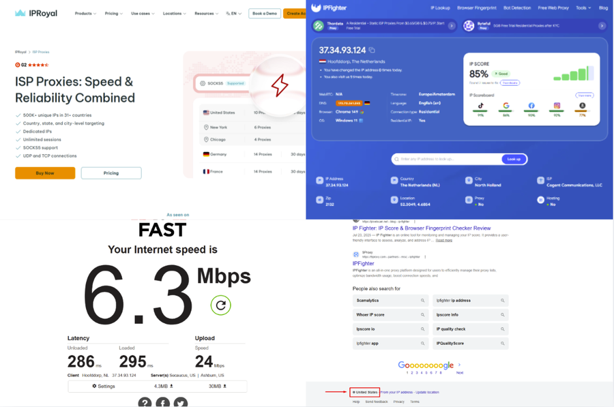Open the IPRoyal Products dropdown menu

point(85,14)
